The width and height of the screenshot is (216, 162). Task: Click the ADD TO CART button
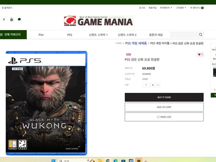(164, 107)
